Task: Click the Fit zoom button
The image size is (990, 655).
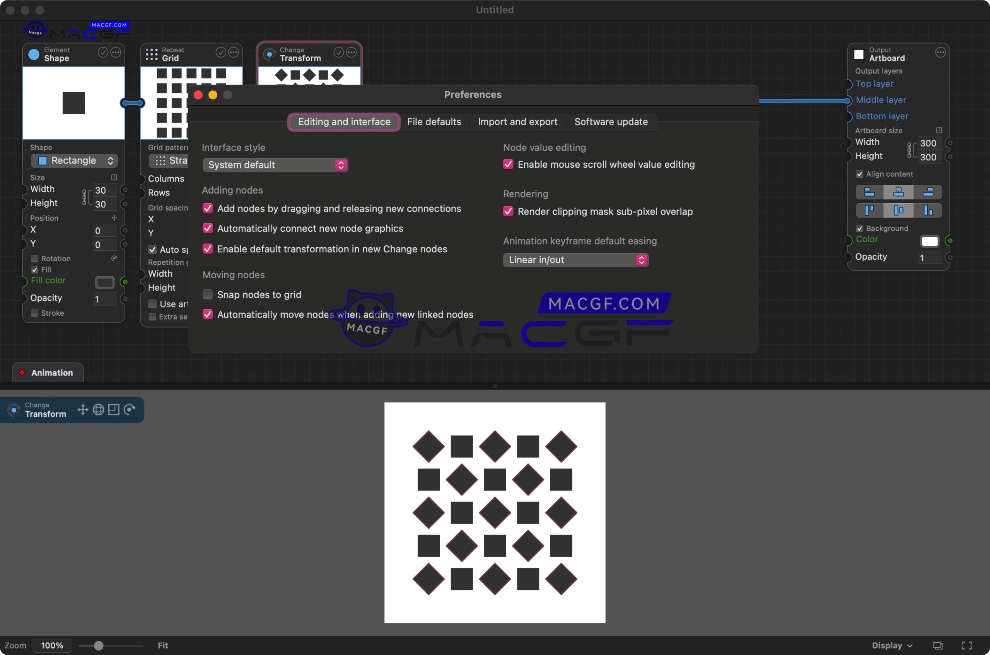Action: (x=163, y=645)
